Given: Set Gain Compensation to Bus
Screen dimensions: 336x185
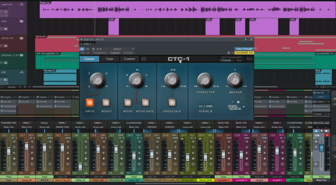Looking at the screenshot, I should click(239, 61).
